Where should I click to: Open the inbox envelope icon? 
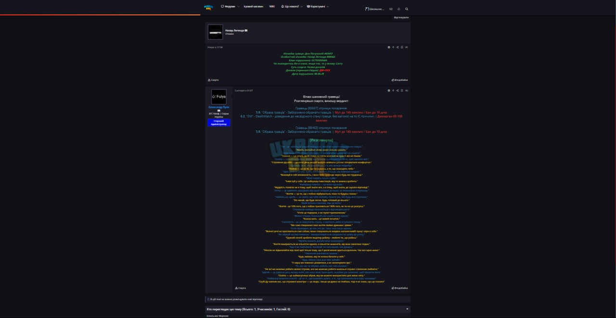pyautogui.click(x=391, y=9)
